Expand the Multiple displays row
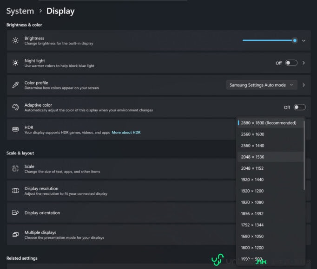This screenshot has width=317, height=269. click(121, 235)
